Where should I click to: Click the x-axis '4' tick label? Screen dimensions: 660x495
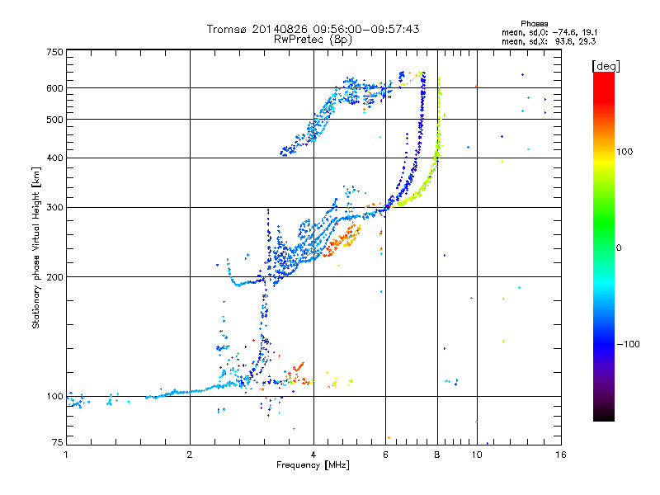(313, 455)
